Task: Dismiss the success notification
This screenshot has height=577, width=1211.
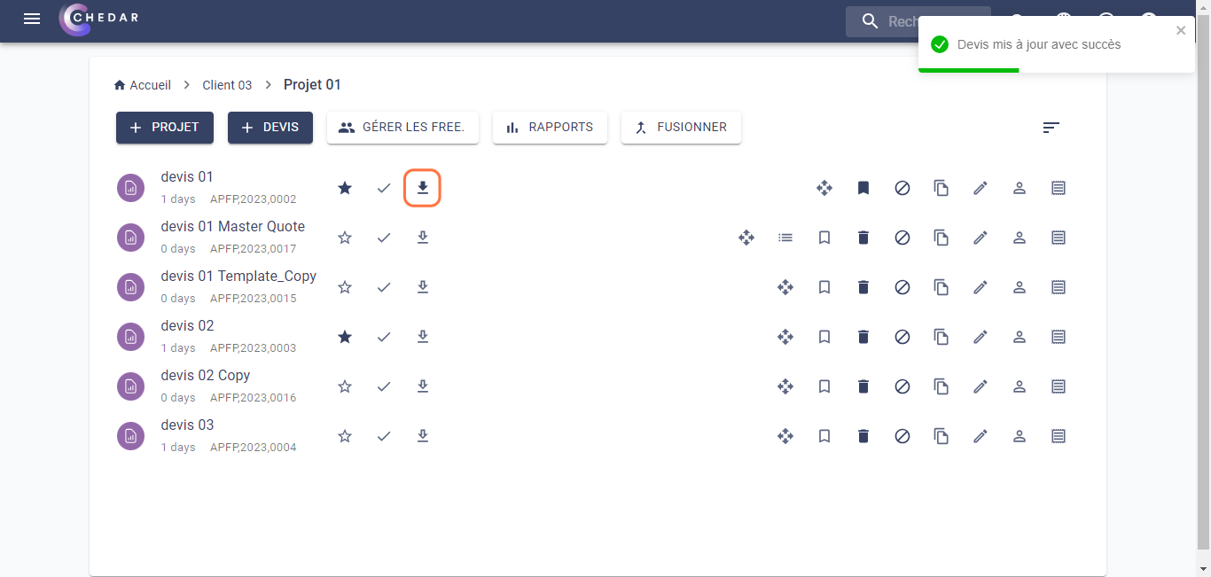Action: tap(1181, 30)
